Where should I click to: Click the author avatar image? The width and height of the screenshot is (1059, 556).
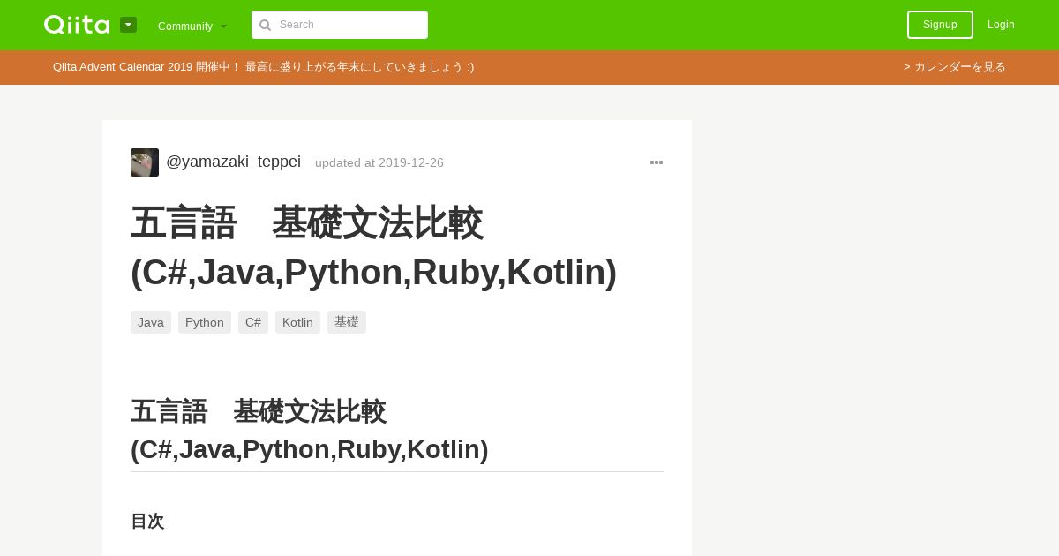click(x=145, y=162)
